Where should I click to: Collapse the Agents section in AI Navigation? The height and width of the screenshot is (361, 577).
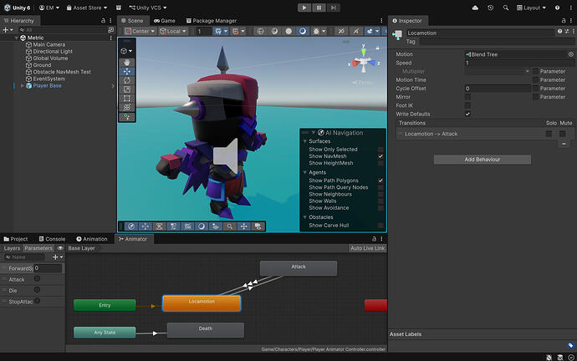304,172
